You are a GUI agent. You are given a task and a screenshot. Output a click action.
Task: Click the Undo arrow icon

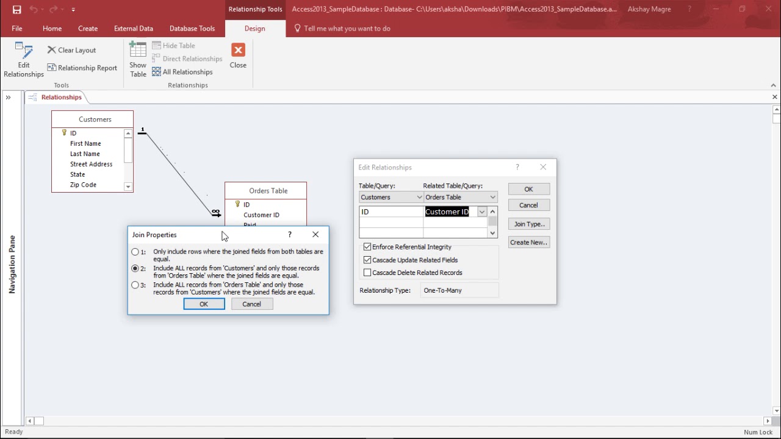(34, 9)
